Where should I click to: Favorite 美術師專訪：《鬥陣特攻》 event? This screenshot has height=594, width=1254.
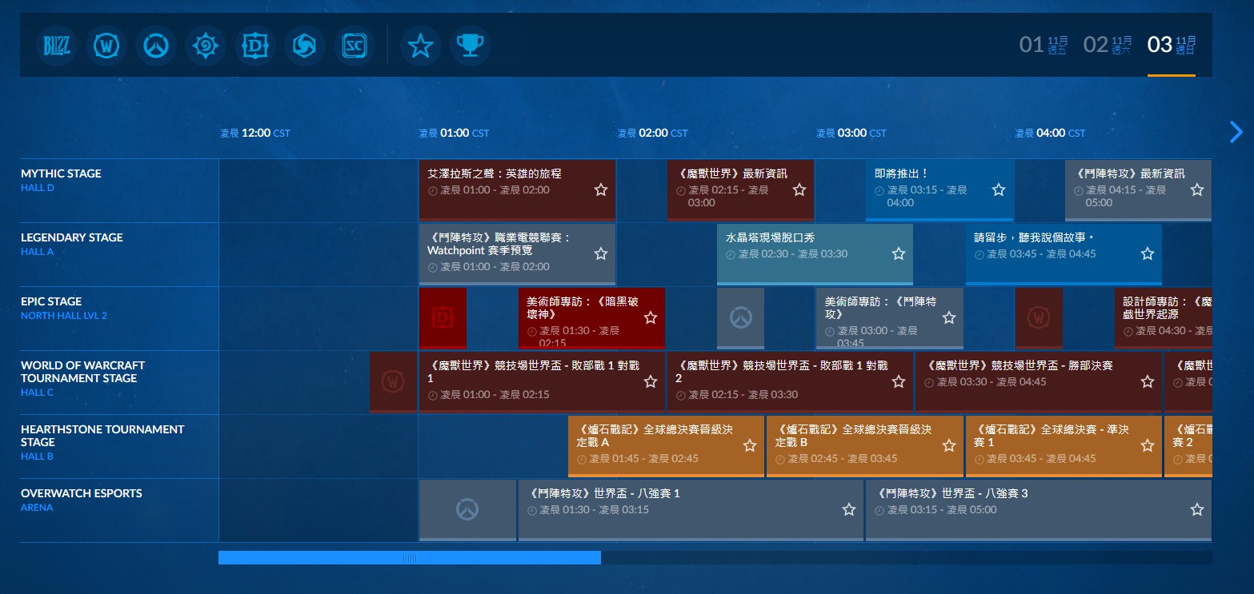click(949, 317)
